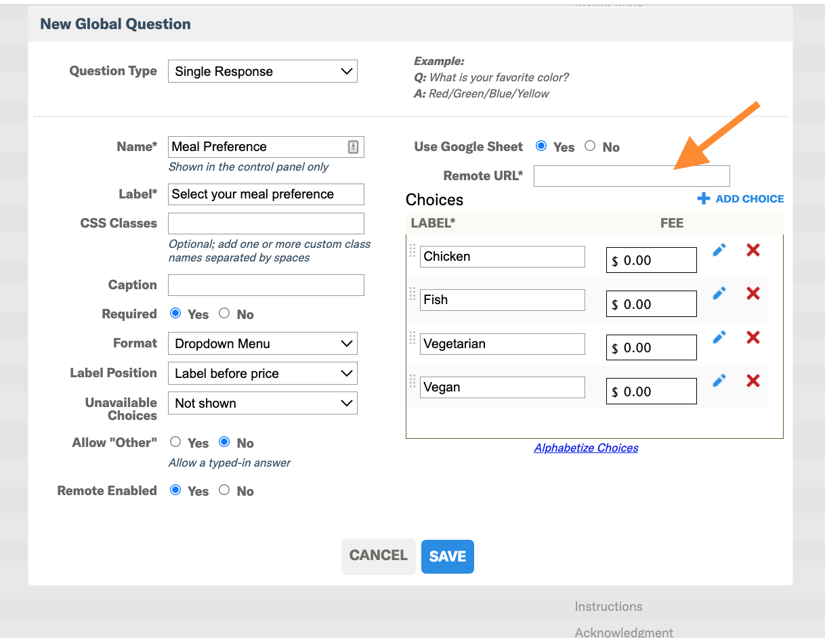Image resolution: width=825 pixels, height=638 pixels.
Task: Click the fee field for Vegetarian
Action: (x=652, y=348)
